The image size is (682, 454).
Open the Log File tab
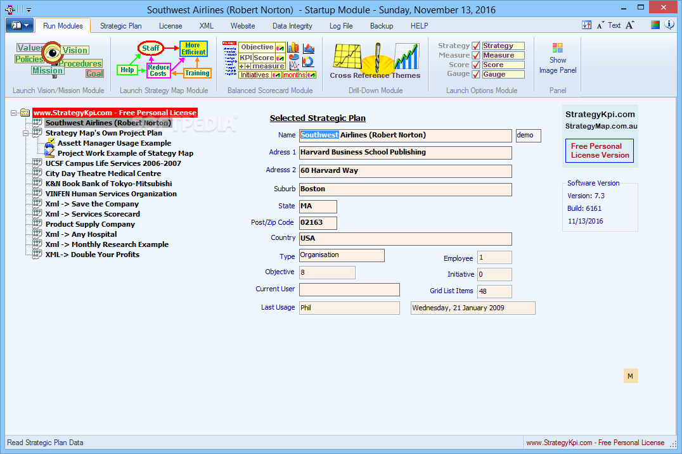pyautogui.click(x=341, y=25)
